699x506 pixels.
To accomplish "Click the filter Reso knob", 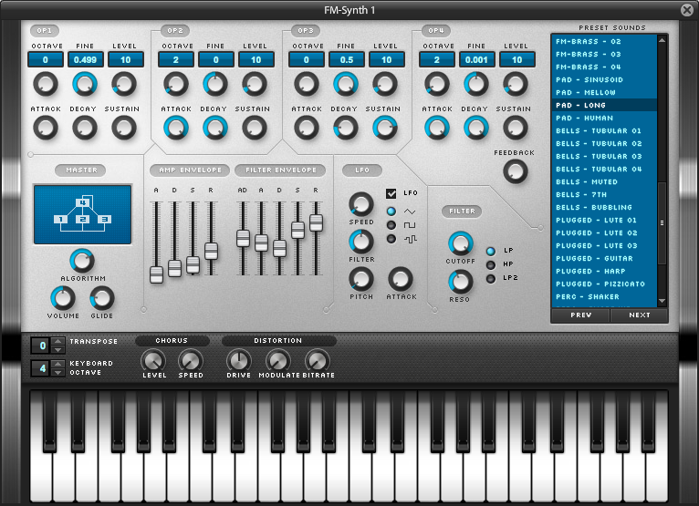I will click(461, 282).
